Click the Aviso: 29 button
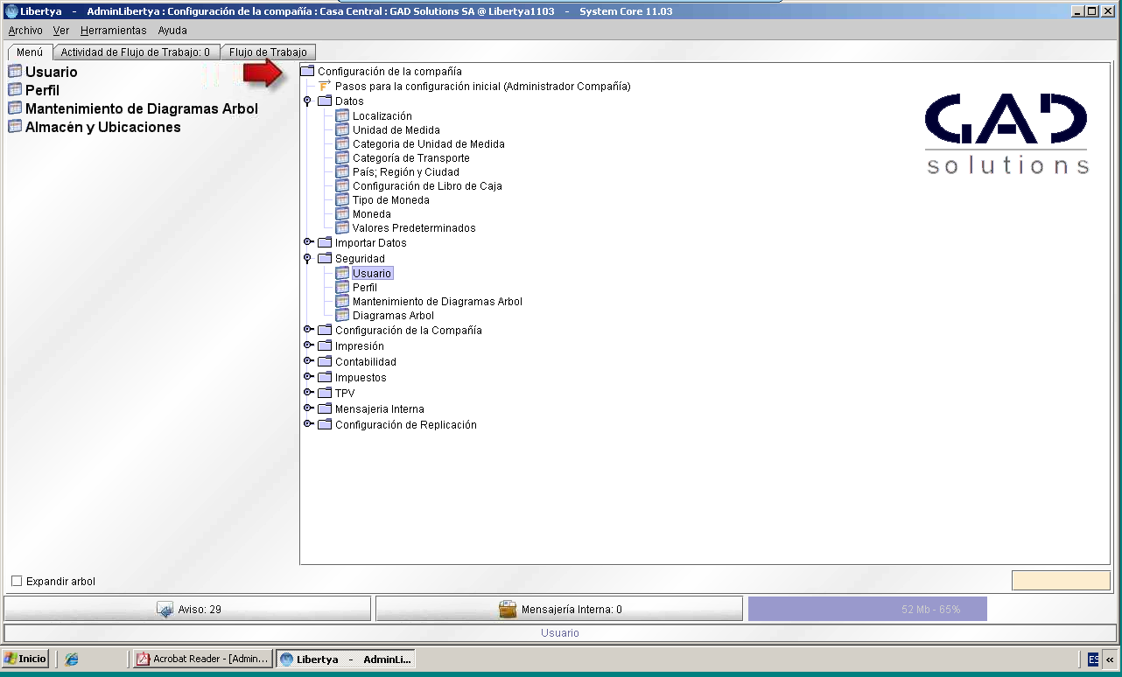This screenshot has width=1122, height=677. point(188,609)
